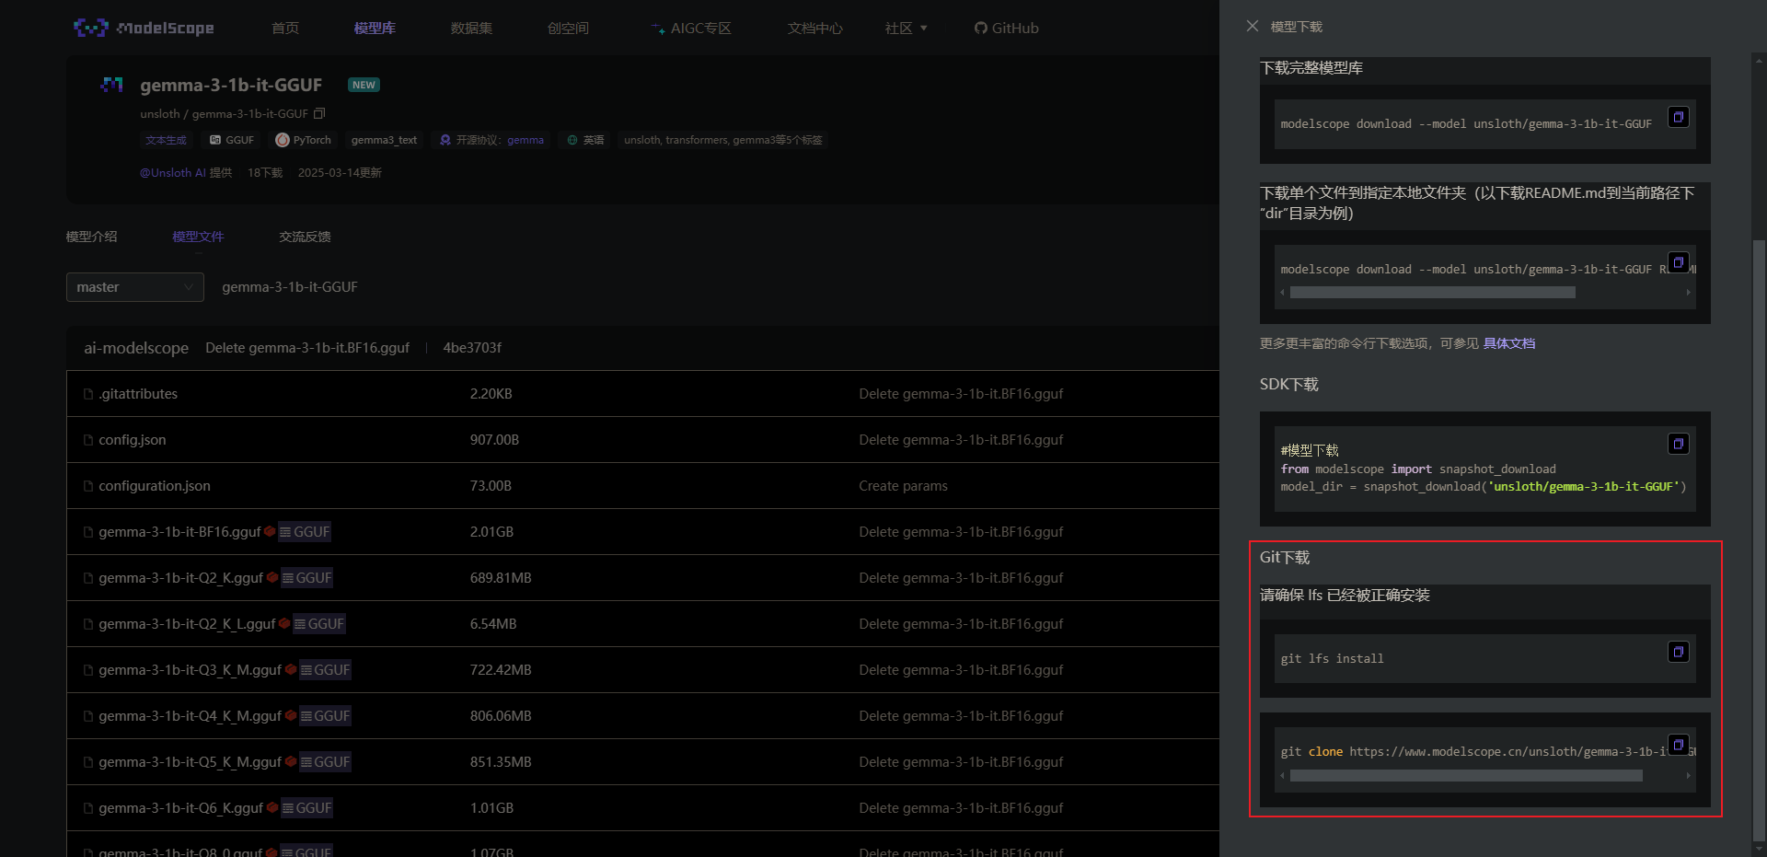Open the GitHub link in navbar
1767x857 pixels.
[x=1006, y=28]
